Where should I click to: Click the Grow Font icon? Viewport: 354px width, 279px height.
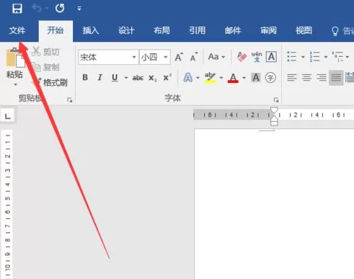(179, 57)
